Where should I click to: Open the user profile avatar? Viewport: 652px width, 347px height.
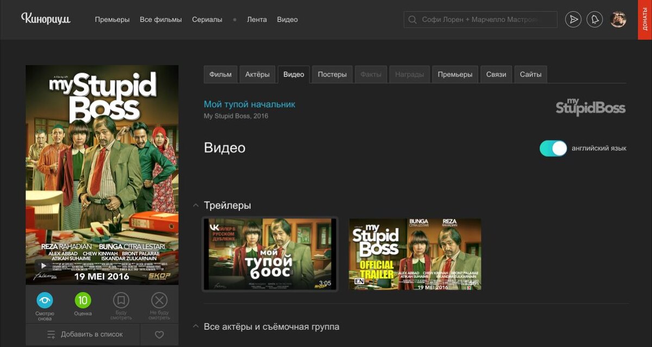[618, 20]
